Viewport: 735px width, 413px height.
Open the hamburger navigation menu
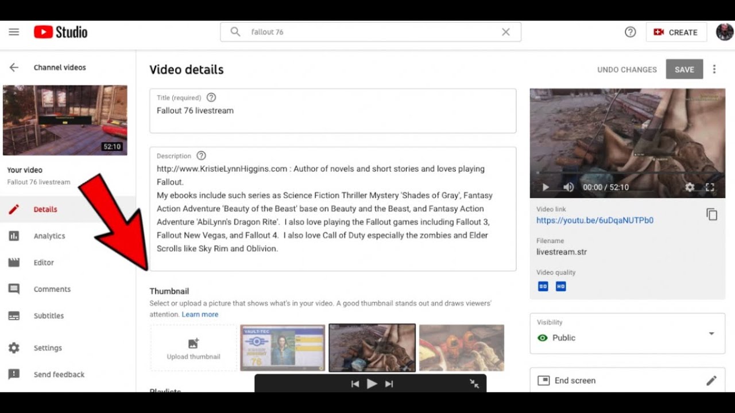(x=14, y=32)
